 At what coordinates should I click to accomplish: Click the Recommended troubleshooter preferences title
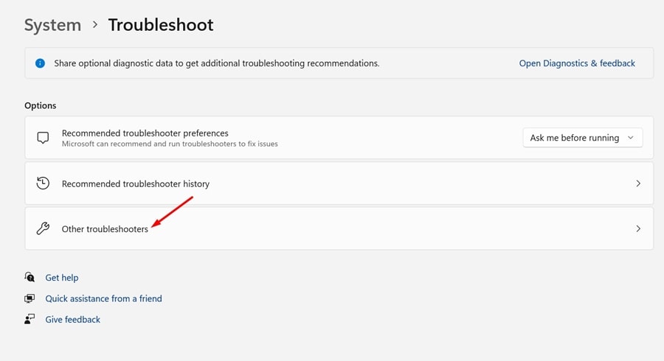[x=145, y=133]
